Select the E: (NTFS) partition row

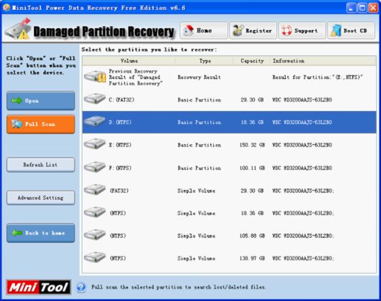click(x=229, y=145)
